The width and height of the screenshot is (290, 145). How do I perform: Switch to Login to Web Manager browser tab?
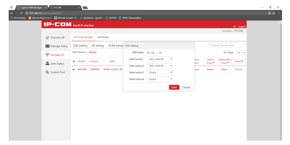31,8
